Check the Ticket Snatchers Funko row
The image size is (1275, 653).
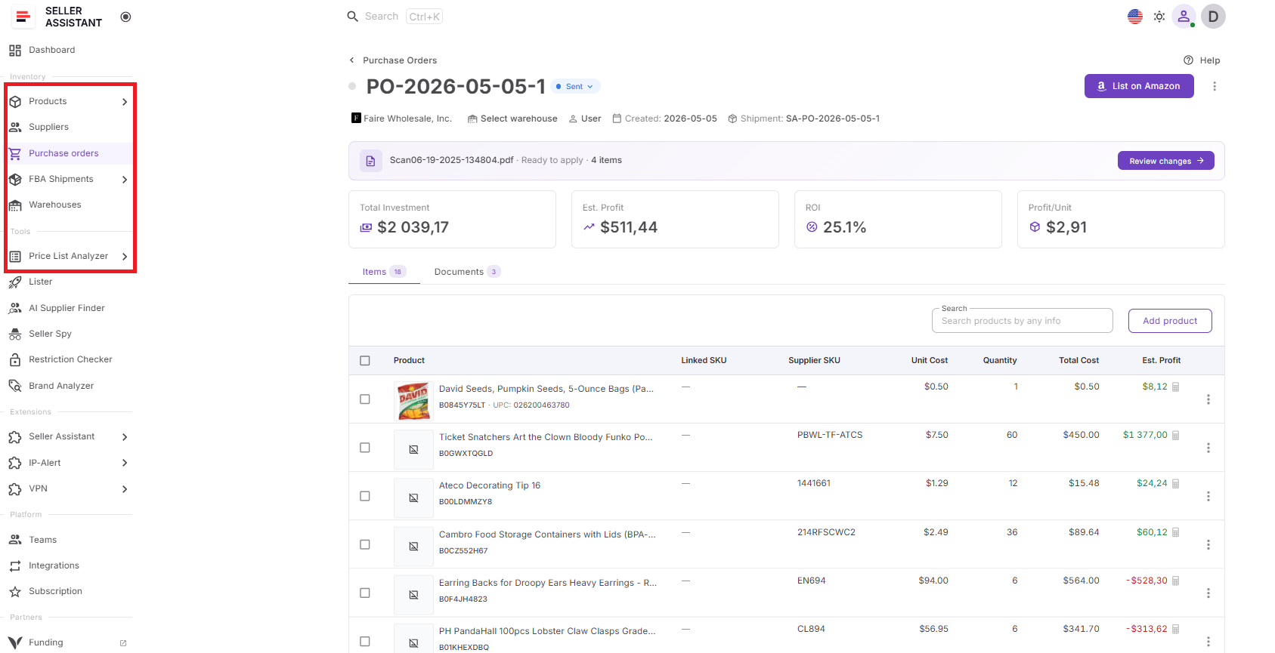[365, 448]
